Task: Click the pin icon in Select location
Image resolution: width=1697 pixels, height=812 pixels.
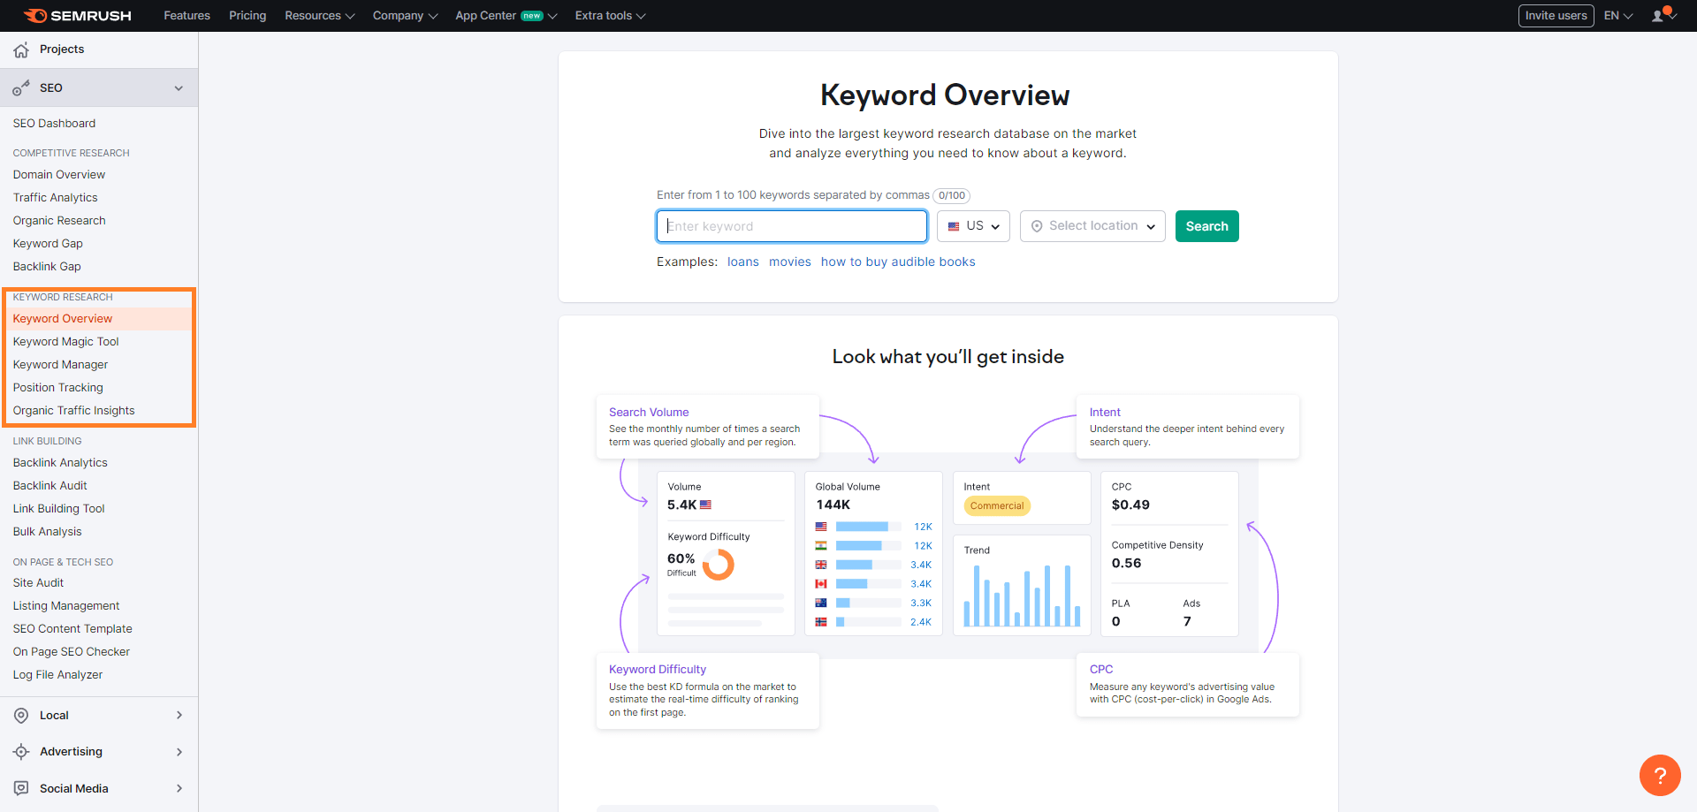Action: coord(1036,226)
